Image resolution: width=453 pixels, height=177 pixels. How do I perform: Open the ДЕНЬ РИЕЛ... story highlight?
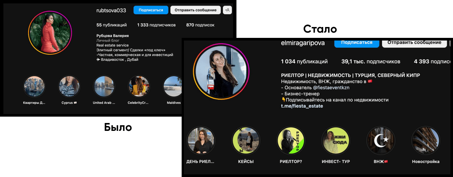(201, 141)
